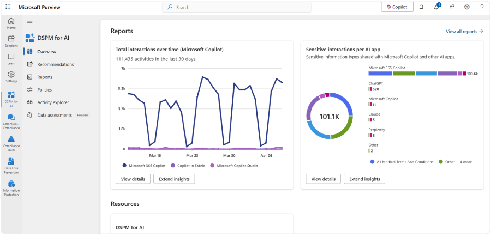The height and width of the screenshot is (237, 491).
Task: Click the Microsoft Purview title
Action: pyautogui.click(x=39, y=7)
